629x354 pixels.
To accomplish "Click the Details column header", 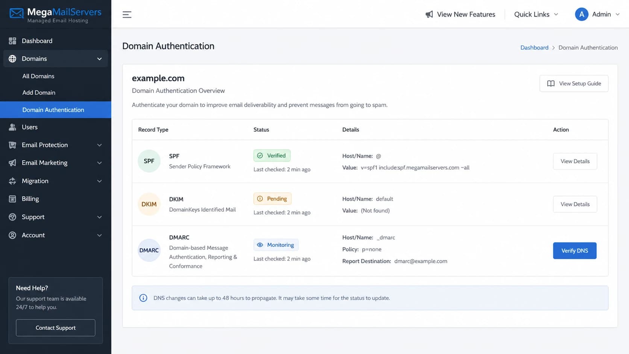I will pyautogui.click(x=351, y=129).
